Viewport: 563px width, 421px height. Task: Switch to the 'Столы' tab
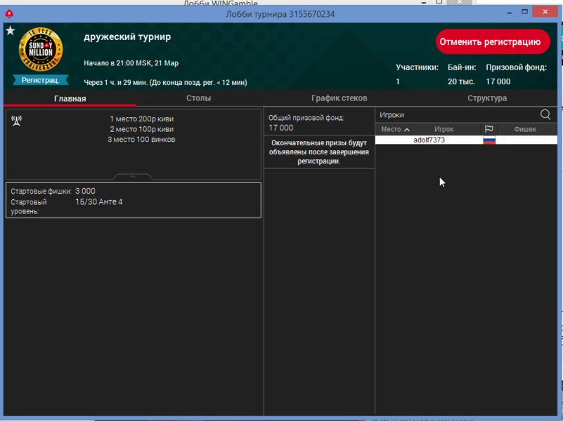[198, 98]
